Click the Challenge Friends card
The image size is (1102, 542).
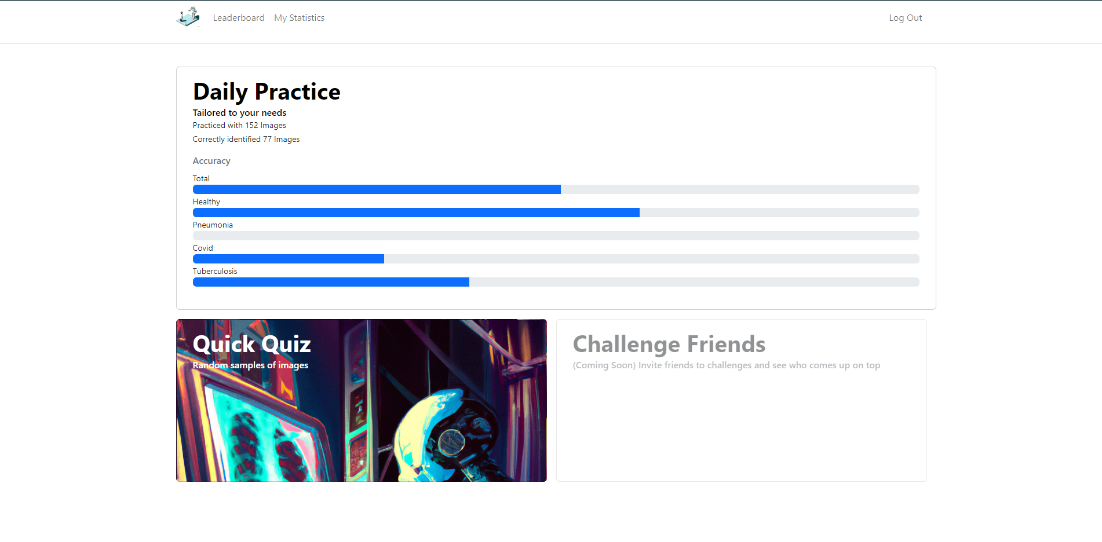click(742, 400)
